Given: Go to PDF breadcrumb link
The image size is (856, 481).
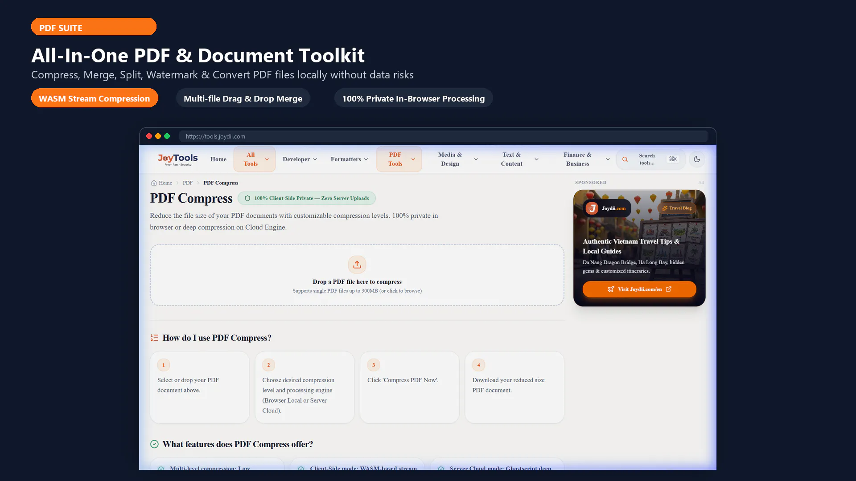Looking at the screenshot, I should [x=188, y=183].
